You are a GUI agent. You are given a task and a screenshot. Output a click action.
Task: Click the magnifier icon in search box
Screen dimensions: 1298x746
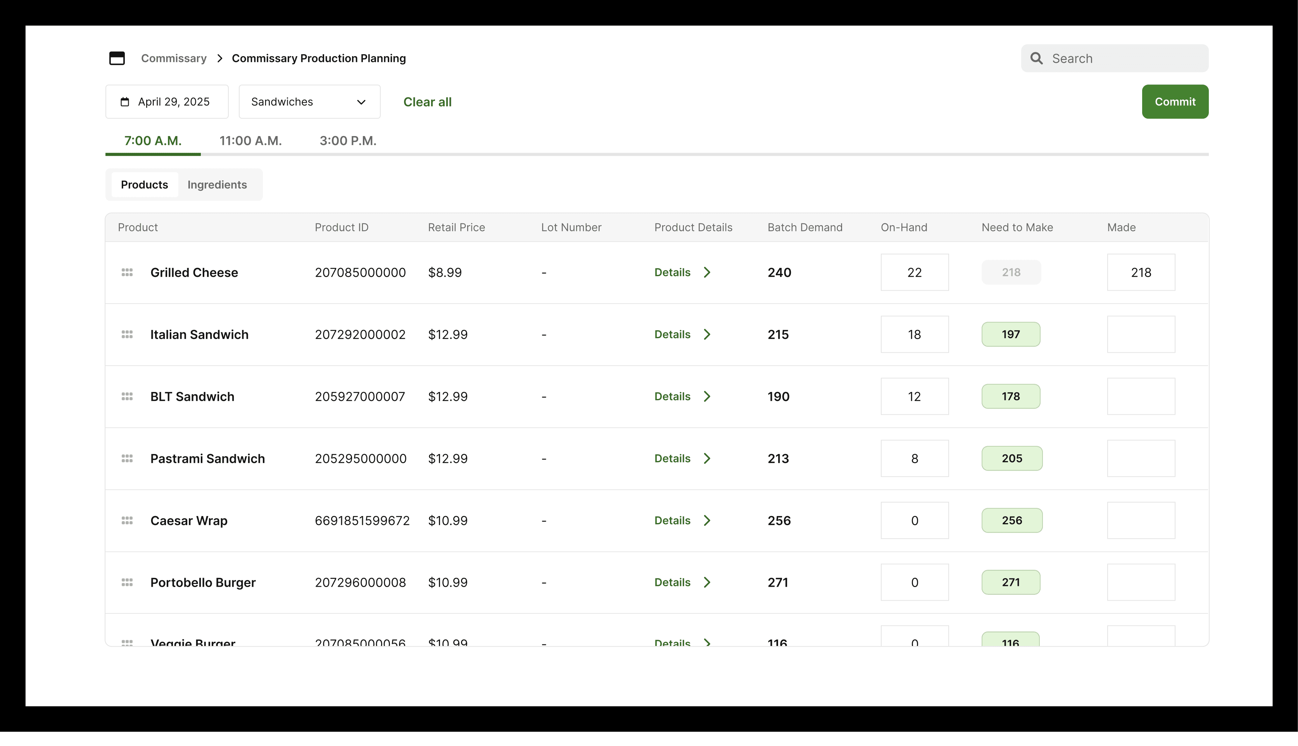(x=1036, y=59)
